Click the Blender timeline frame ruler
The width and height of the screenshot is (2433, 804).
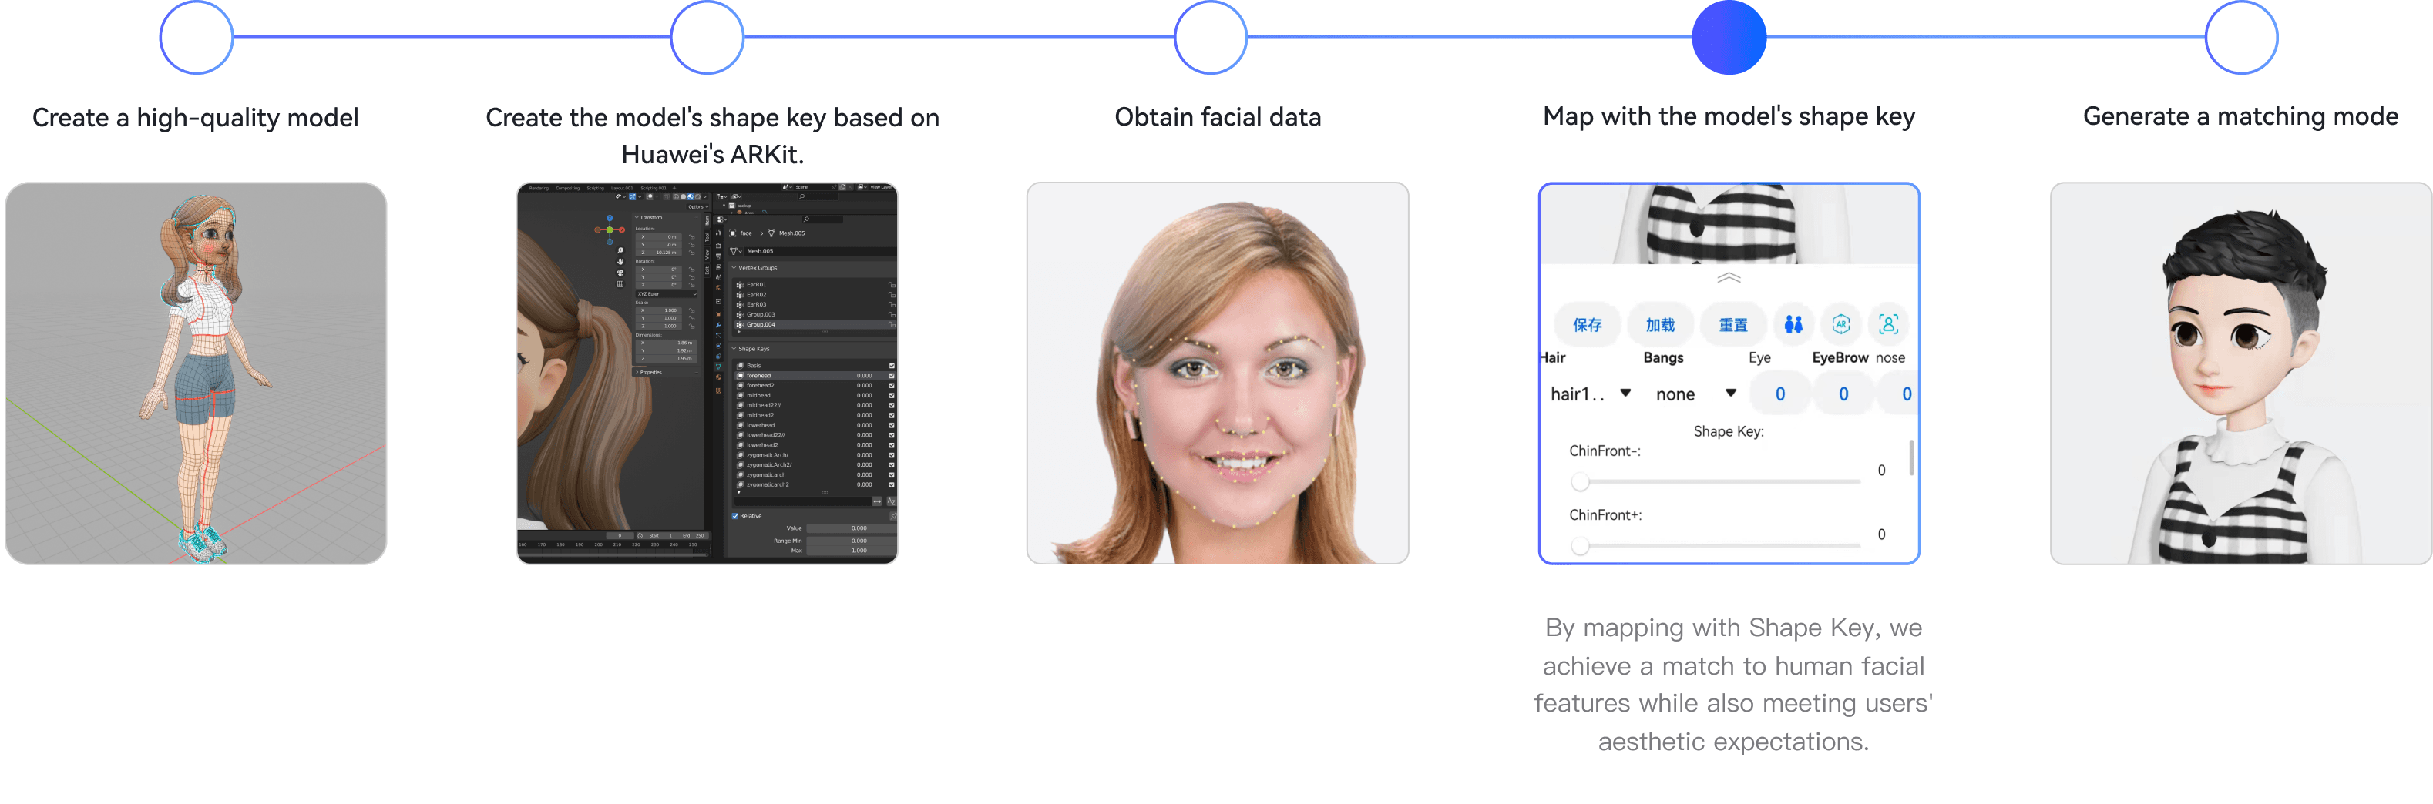click(x=614, y=544)
